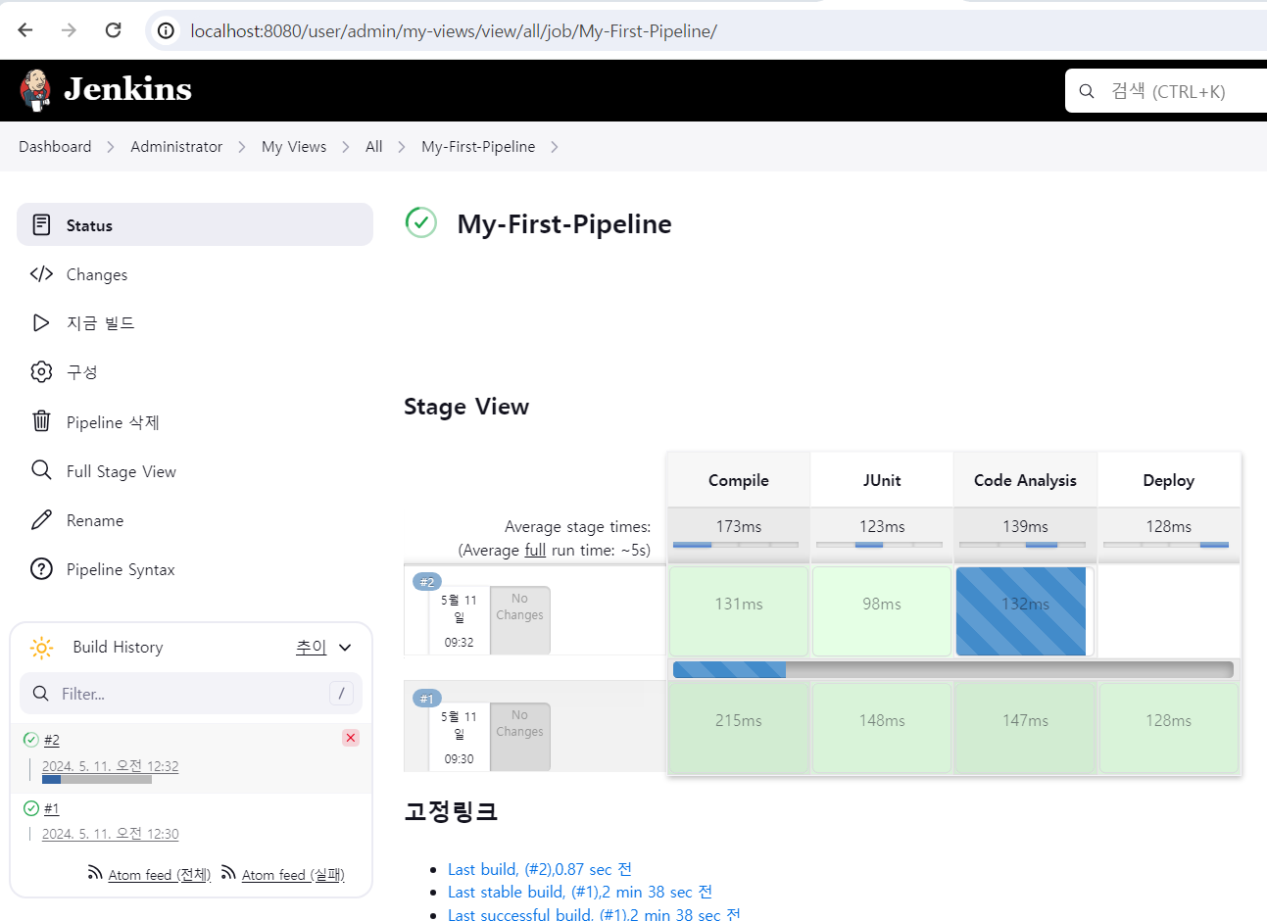1267x921 pixels.
Task: Select Pipeline 삭제 in sidebar
Action: [x=195, y=421]
